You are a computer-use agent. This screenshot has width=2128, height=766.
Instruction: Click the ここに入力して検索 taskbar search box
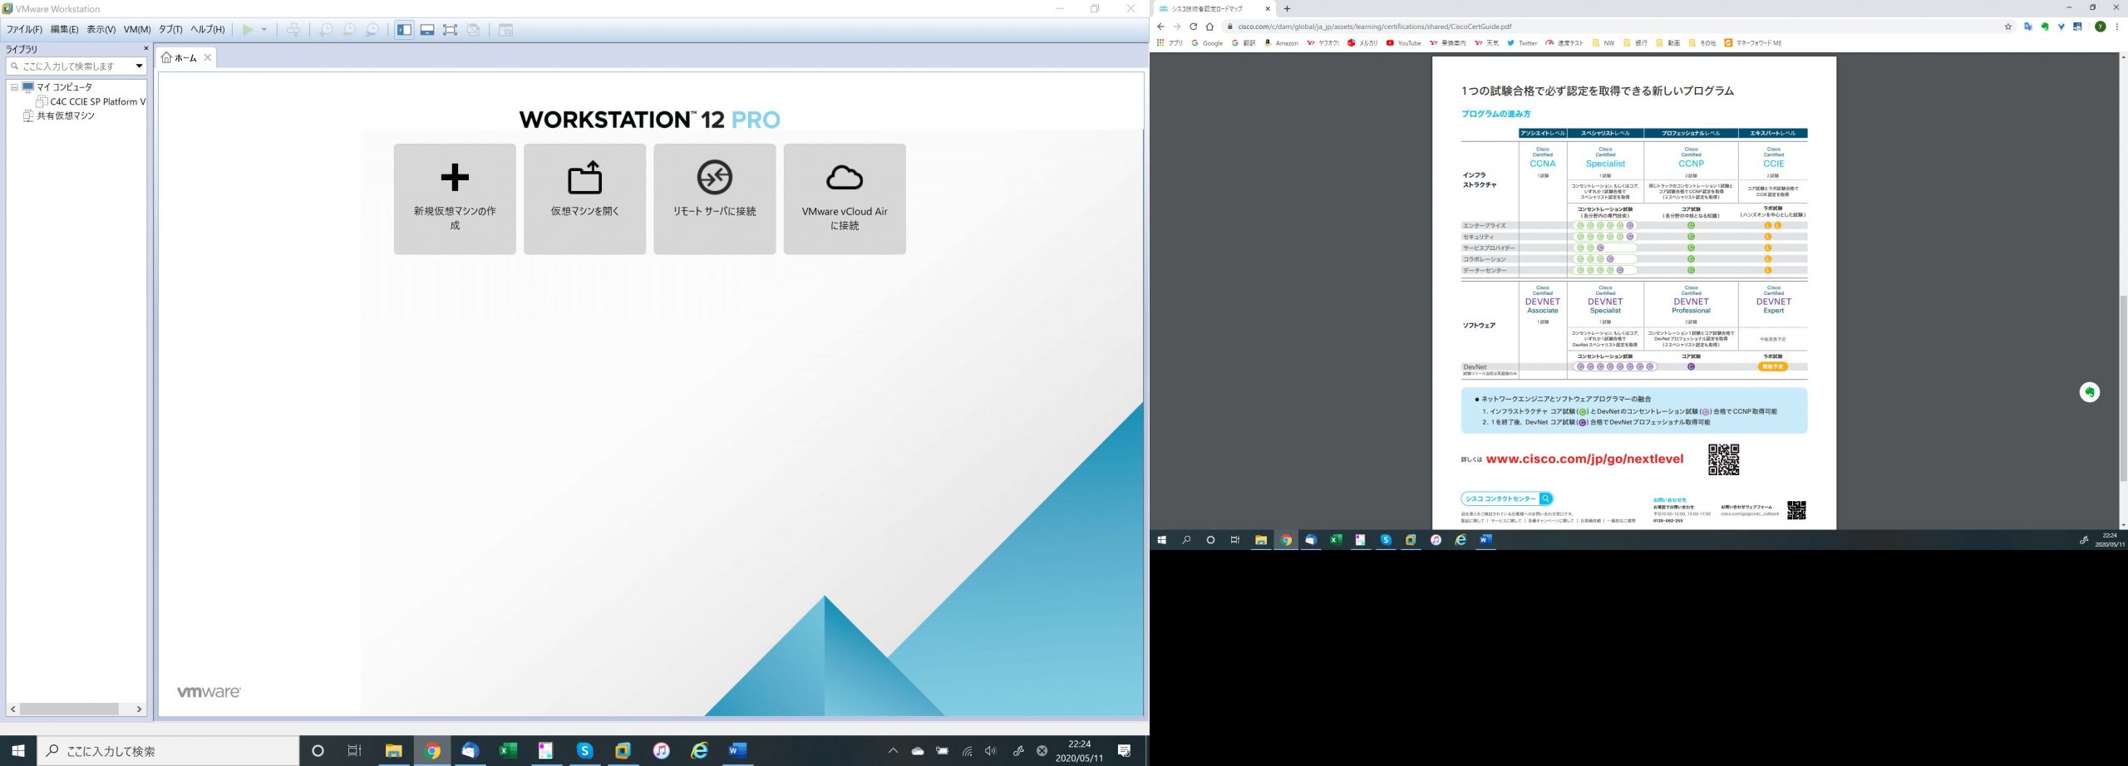[x=169, y=751]
